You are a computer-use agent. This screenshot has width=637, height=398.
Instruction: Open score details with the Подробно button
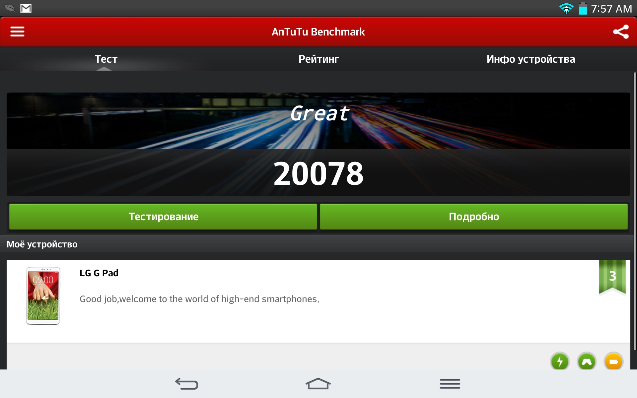474,217
